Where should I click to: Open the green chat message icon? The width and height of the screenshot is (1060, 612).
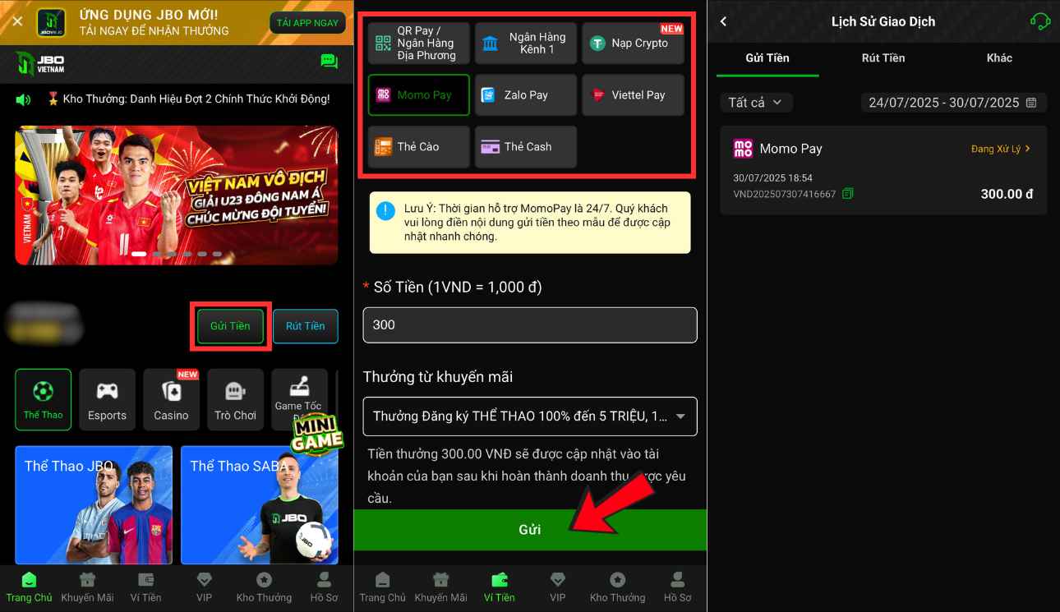coord(329,62)
